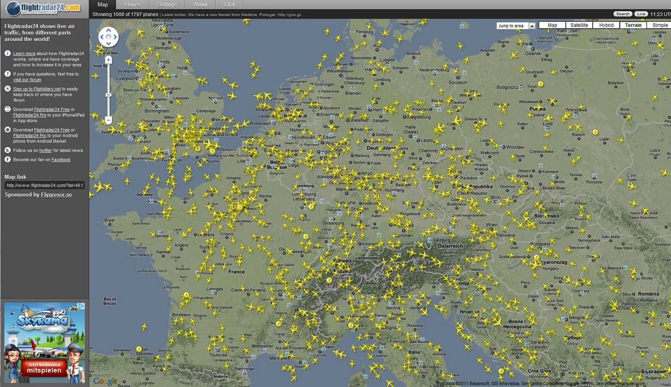Open the twitter link
671x387 pixels.
[x=46, y=151]
